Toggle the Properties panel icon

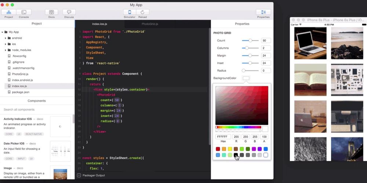263,12
